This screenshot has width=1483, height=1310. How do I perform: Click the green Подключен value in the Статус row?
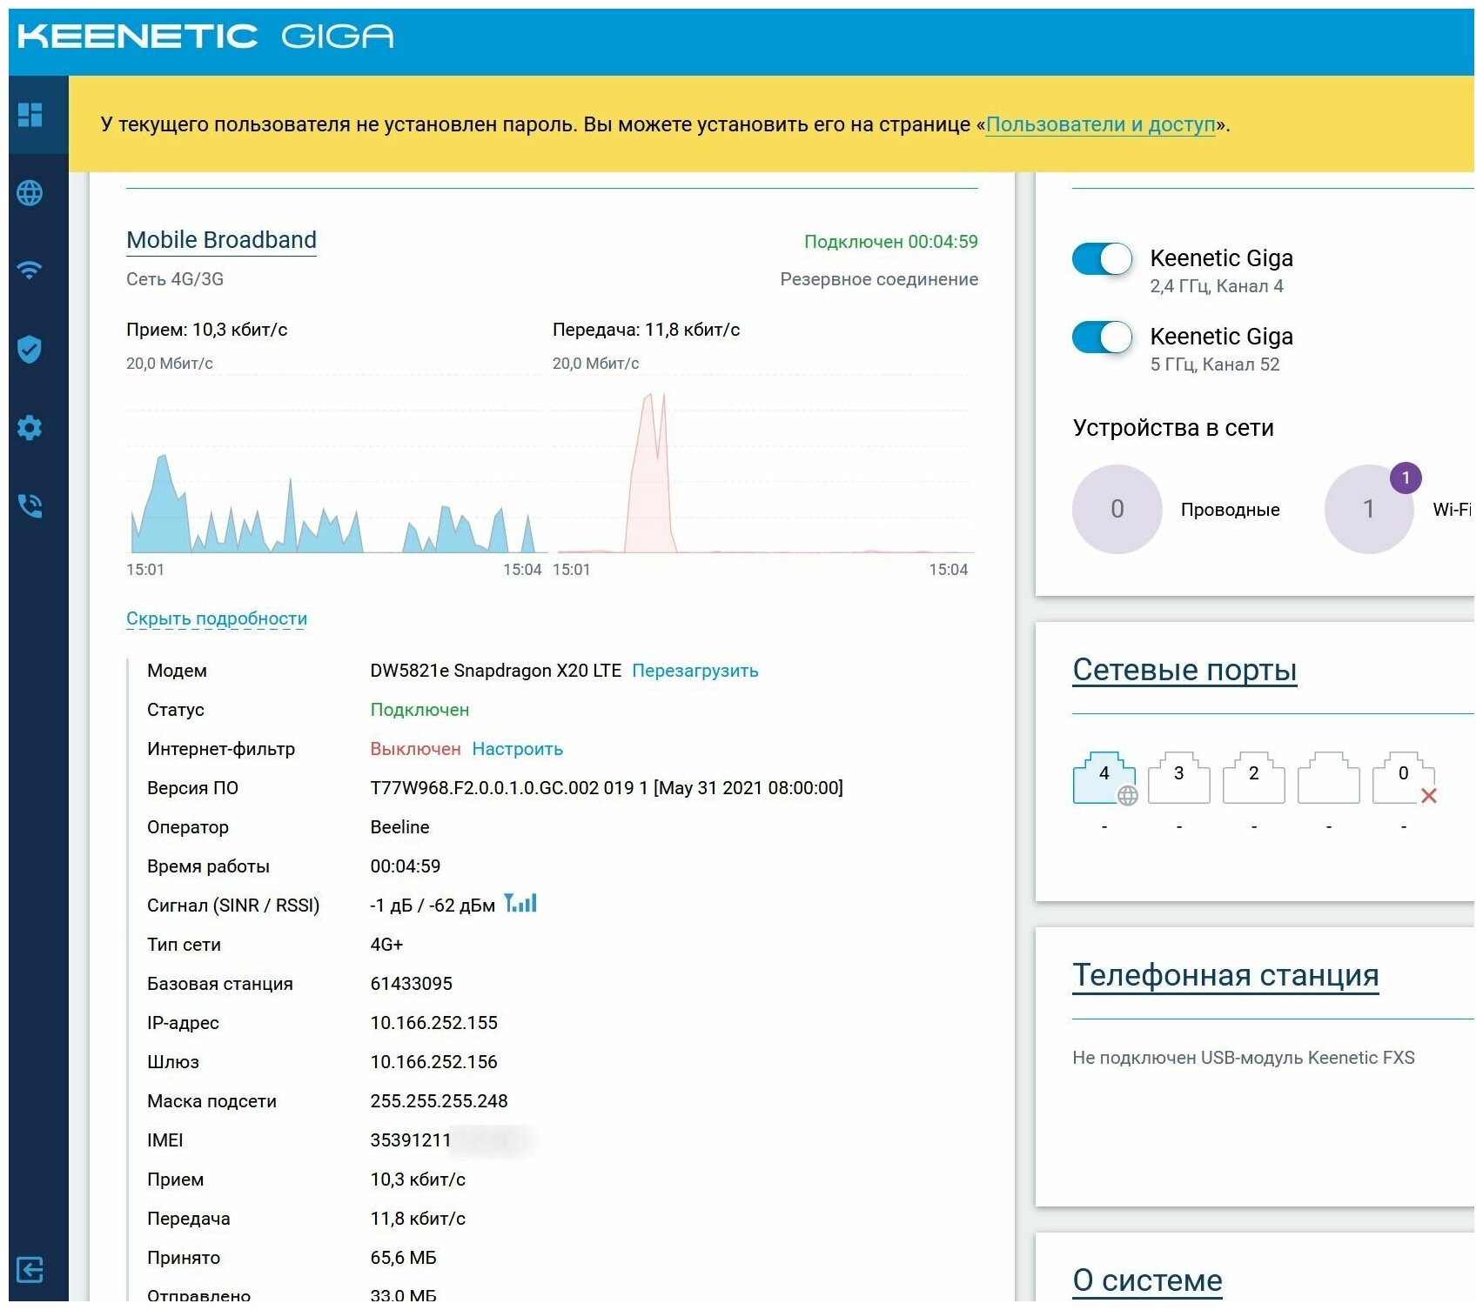coord(420,710)
